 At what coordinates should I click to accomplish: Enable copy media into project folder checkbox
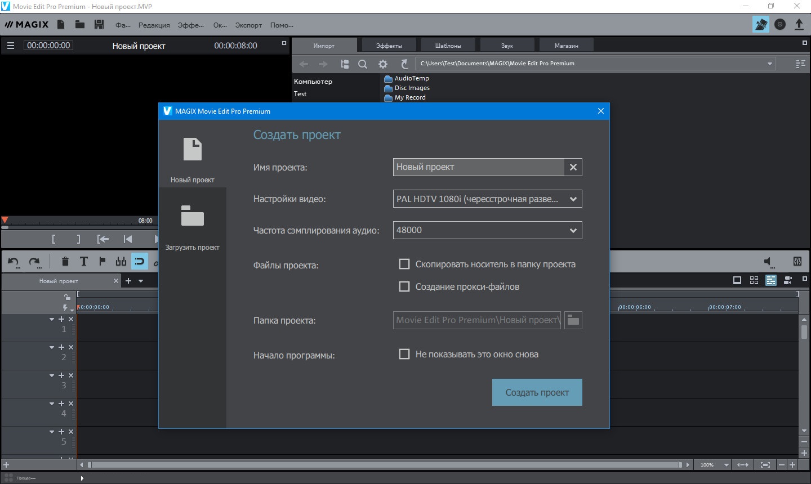404,264
